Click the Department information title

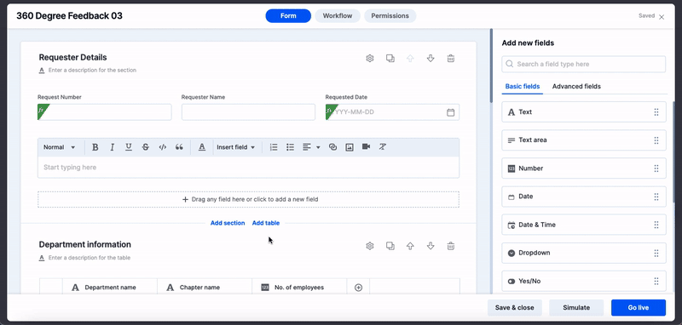(84, 244)
